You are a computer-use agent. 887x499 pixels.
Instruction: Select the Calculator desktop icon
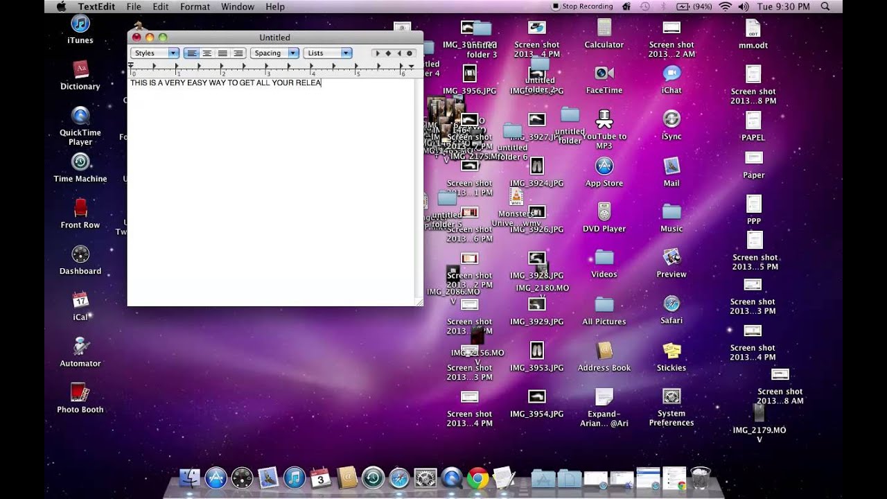(604, 33)
